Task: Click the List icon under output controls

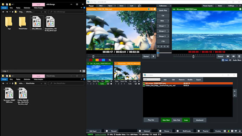Action: [x=223, y=60]
